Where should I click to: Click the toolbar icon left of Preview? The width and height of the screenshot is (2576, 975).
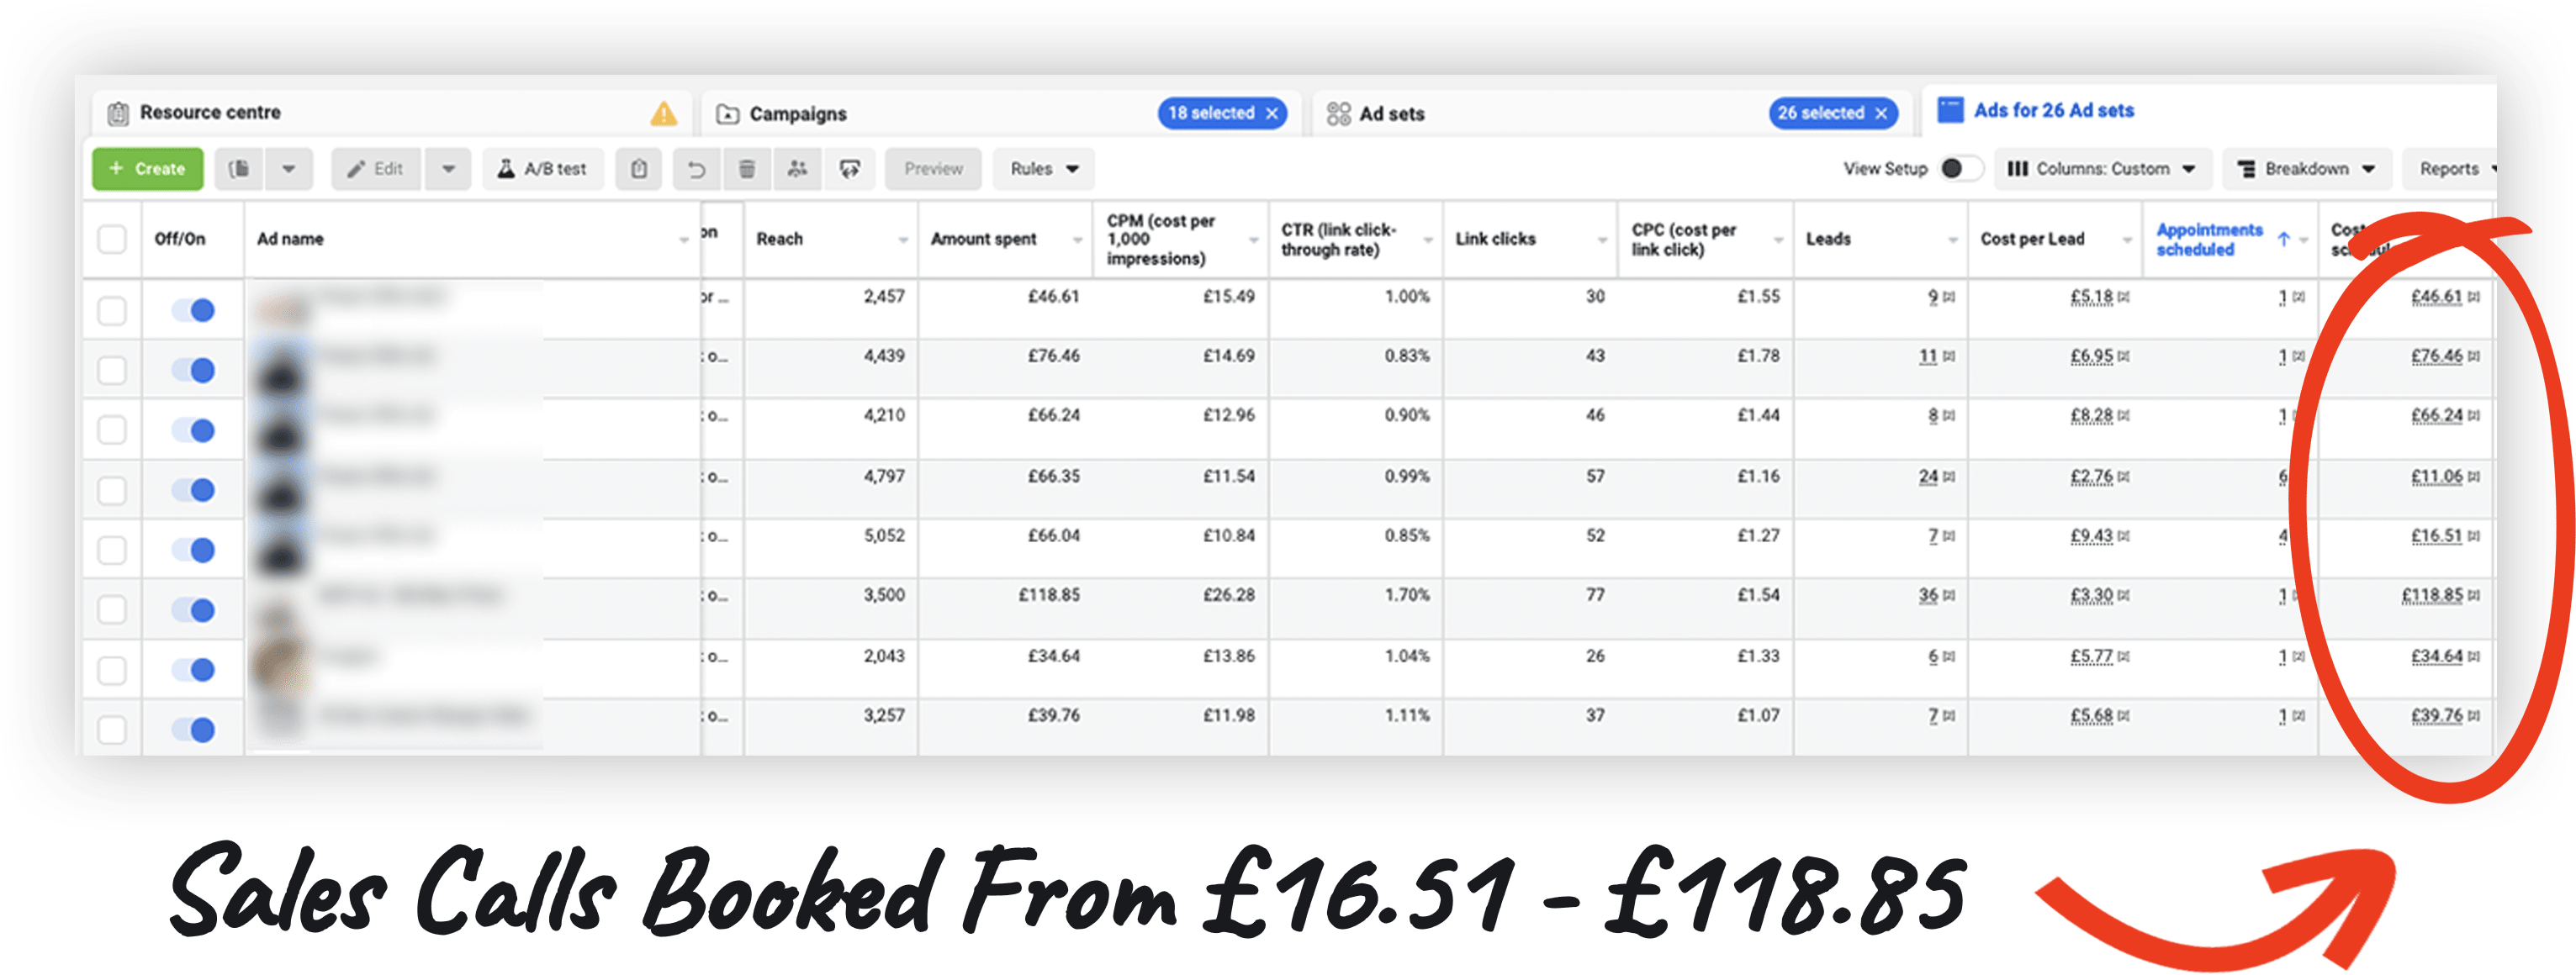tap(849, 169)
